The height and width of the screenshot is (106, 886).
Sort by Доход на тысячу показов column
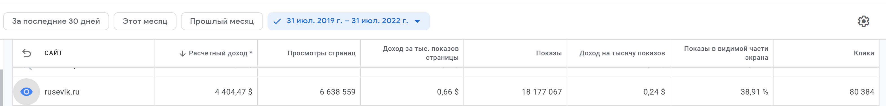(x=622, y=53)
